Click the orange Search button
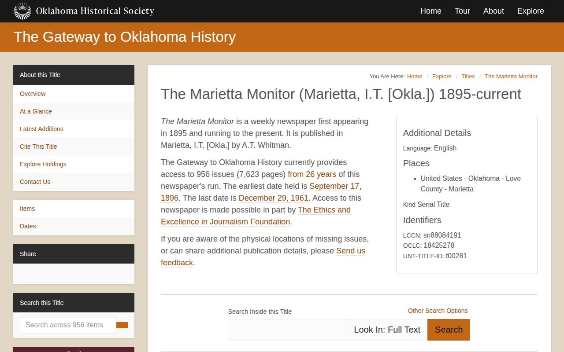Image resolution: width=564 pixels, height=352 pixels. [449, 330]
